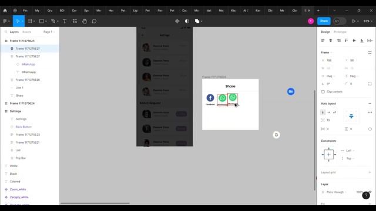Open frame tool options dropdown arrow
Image resolution: width=376 pixels, height=211 pixels.
tap(34, 21)
